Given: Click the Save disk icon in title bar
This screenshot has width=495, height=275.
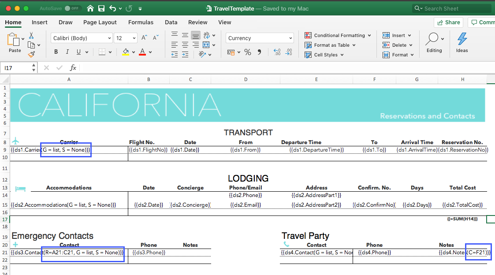Looking at the screenshot, I should (x=101, y=8).
